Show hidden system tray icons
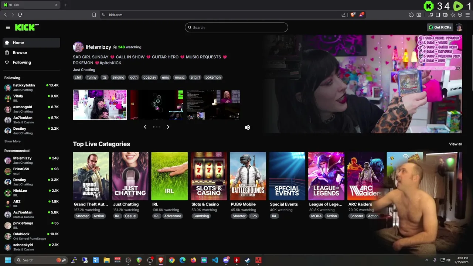The width and height of the screenshot is (473, 266). coord(427,260)
